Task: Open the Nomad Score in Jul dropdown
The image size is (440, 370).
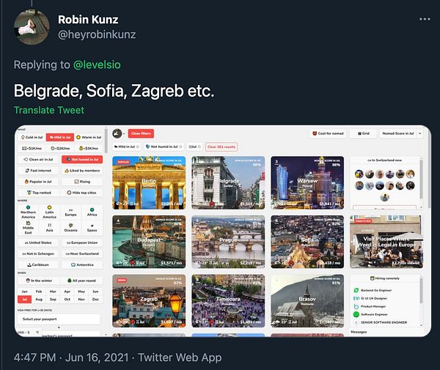Action: coord(401,133)
